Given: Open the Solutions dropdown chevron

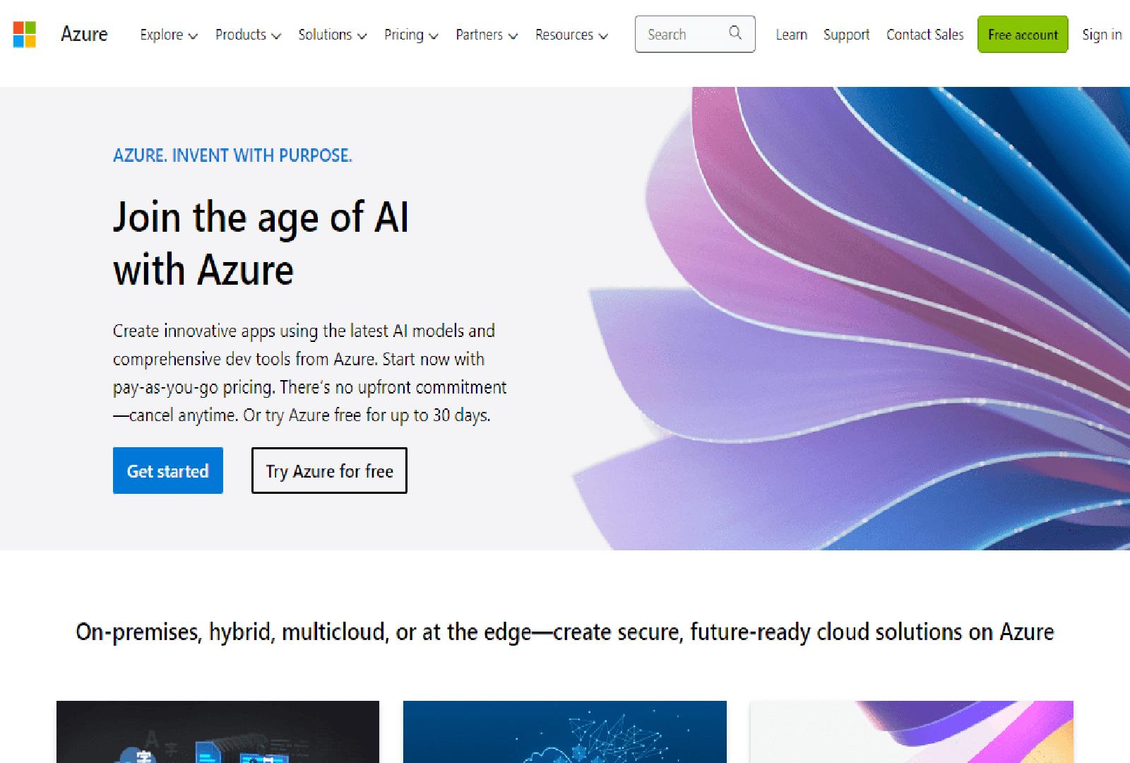Looking at the screenshot, I should (x=363, y=36).
